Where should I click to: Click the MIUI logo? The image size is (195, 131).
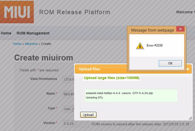[17, 12]
